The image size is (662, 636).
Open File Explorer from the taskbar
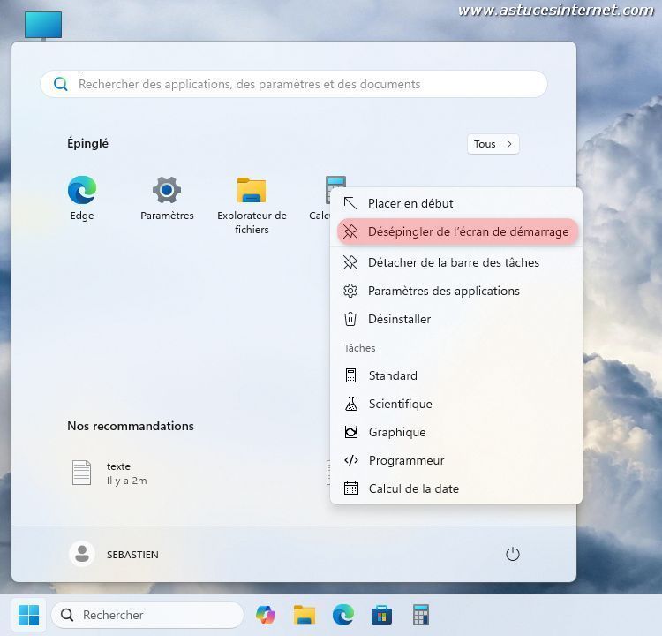[305, 615]
